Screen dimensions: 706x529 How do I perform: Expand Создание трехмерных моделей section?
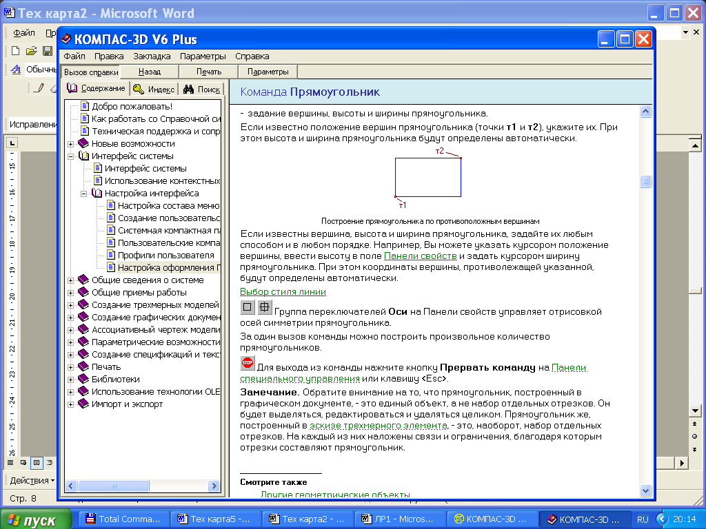(71, 305)
